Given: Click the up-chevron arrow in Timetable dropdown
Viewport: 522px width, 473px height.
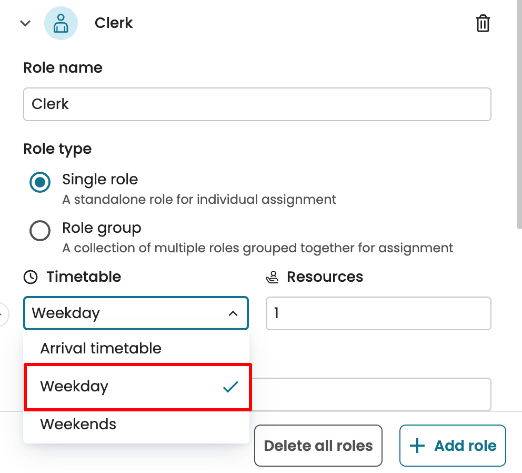Looking at the screenshot, I should coord(233,313).
